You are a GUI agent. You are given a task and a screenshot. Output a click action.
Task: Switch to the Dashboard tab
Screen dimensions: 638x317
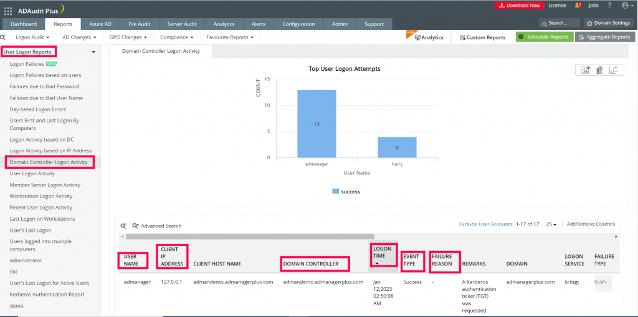point(24,24)
